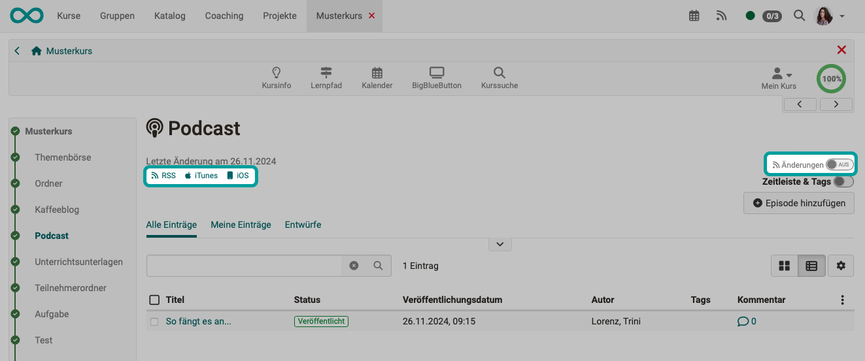Launch BigBlueButton from the toolbar

coord(436,73)
